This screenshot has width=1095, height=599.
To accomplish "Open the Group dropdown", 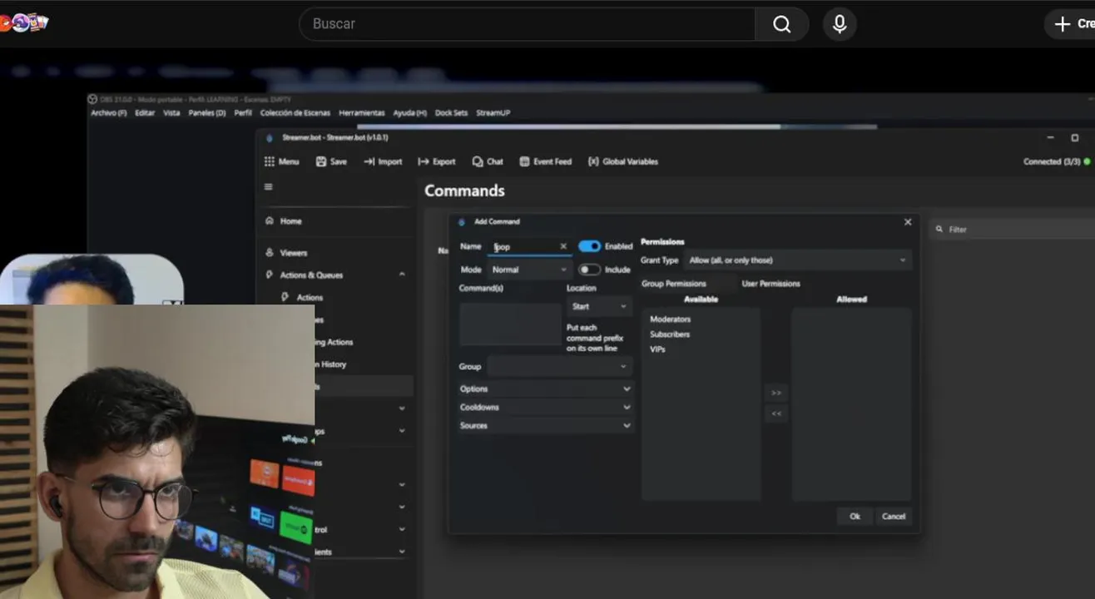I will tap(559, 366).
